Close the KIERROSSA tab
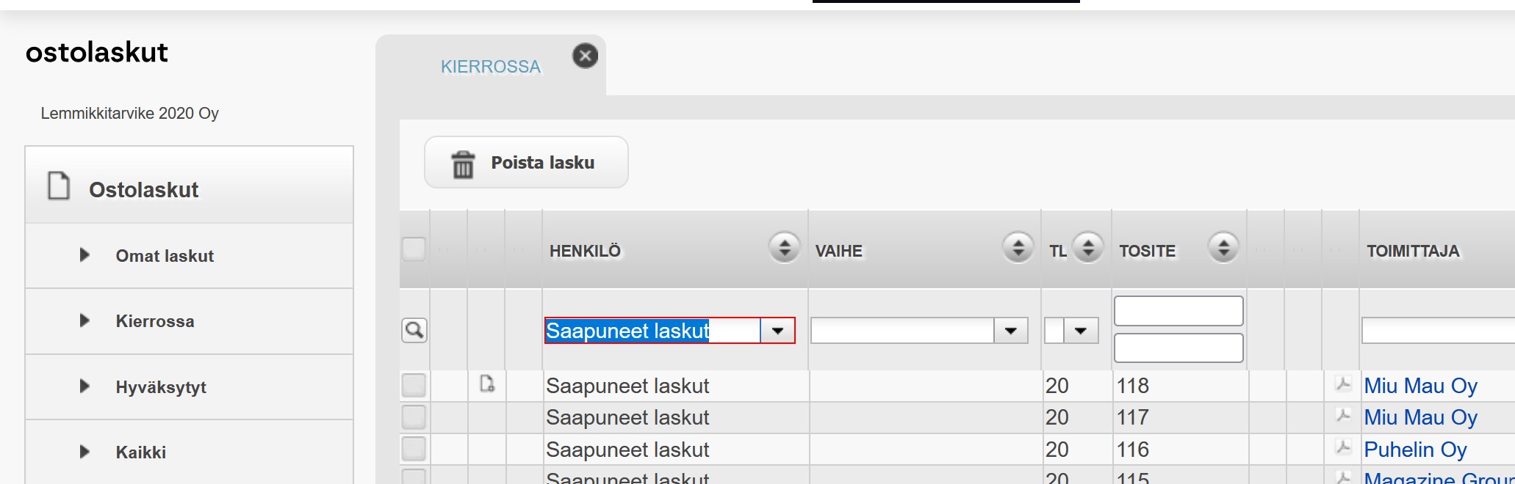This screenshot has height=484, width=1515. (x=585, y=56)
